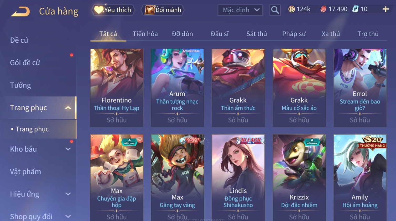Click the red gem currency icon
This screenshot has height=221, width=396.
(323, 9)
